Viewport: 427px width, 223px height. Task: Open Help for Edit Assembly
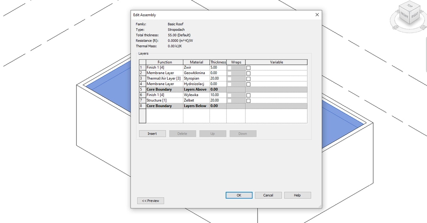[297, 195]
